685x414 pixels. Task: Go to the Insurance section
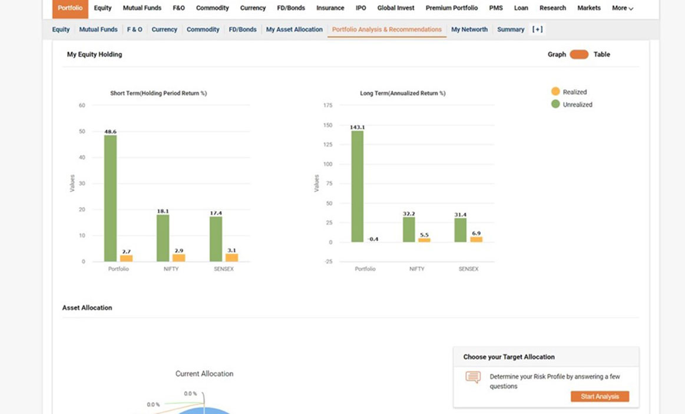point(330,8)
